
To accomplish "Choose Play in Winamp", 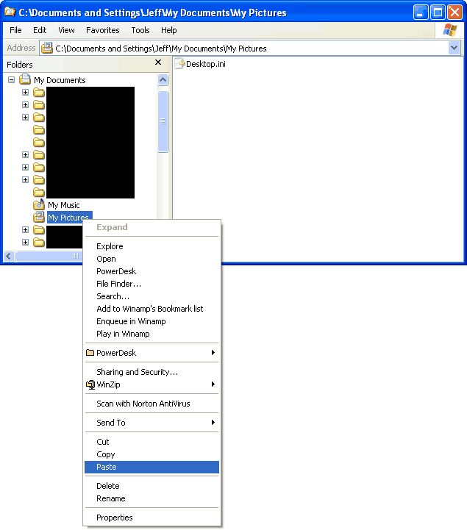I will point(151,334).
